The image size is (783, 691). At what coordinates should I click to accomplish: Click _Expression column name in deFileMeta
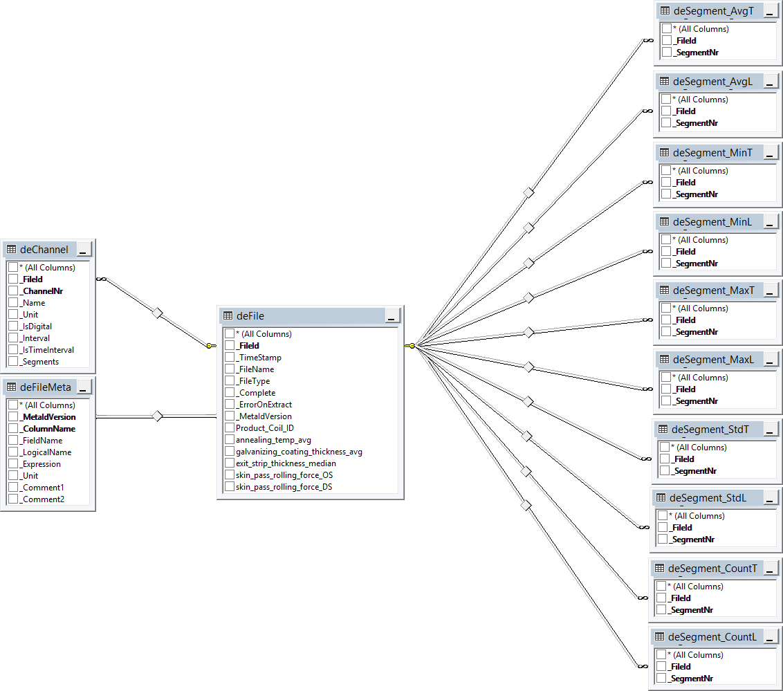[x=40, y=464]
